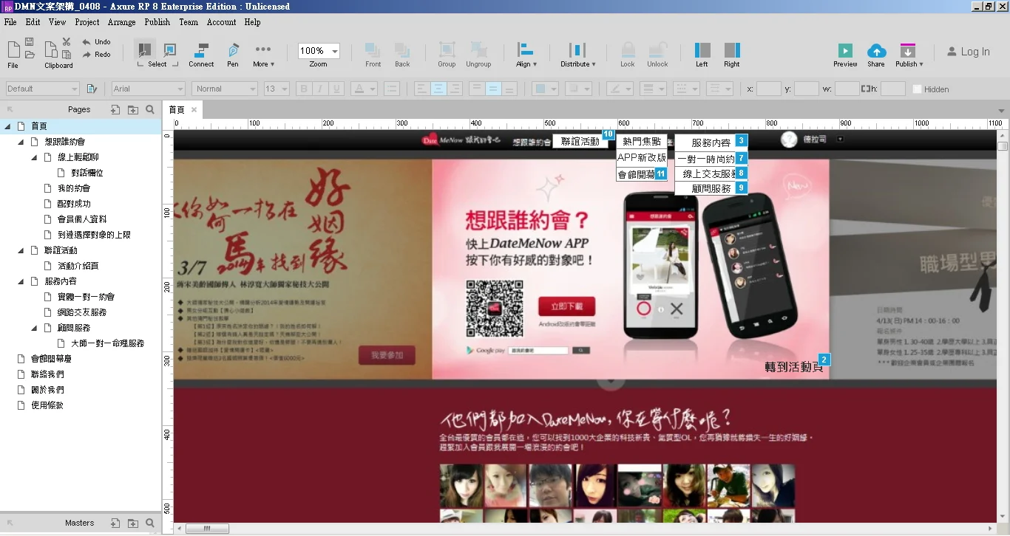Click the Lock icon

(628, 50)
